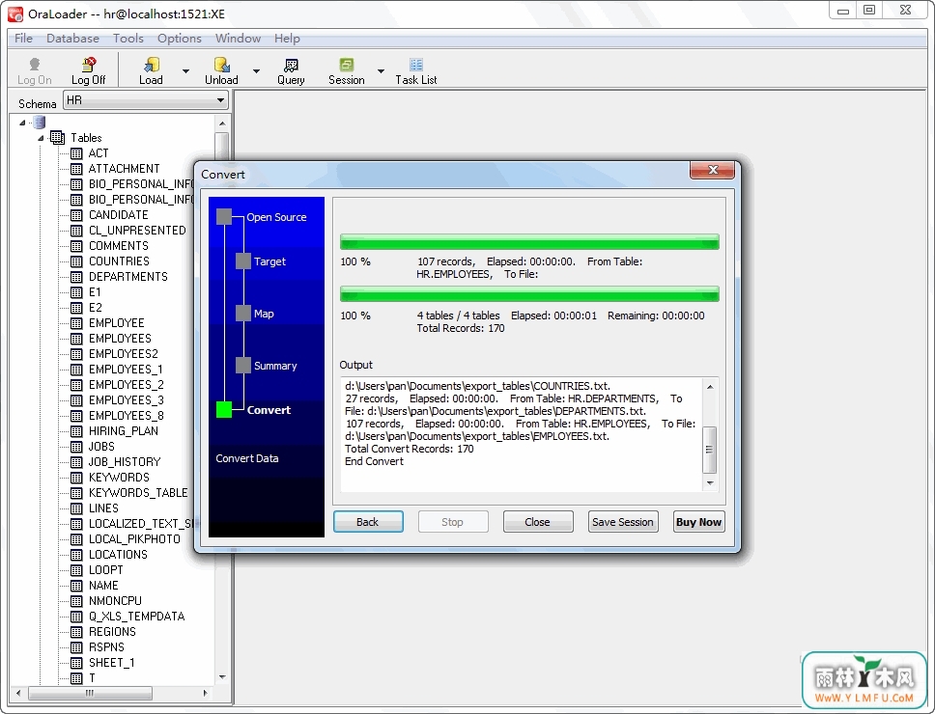
Task: Click the Output scroll up arrow
Action: [x=710, y=387]
